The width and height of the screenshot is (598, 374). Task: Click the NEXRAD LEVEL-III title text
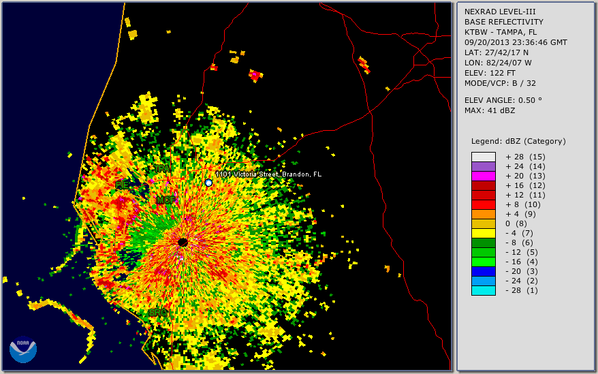click(x=501, y=12)
